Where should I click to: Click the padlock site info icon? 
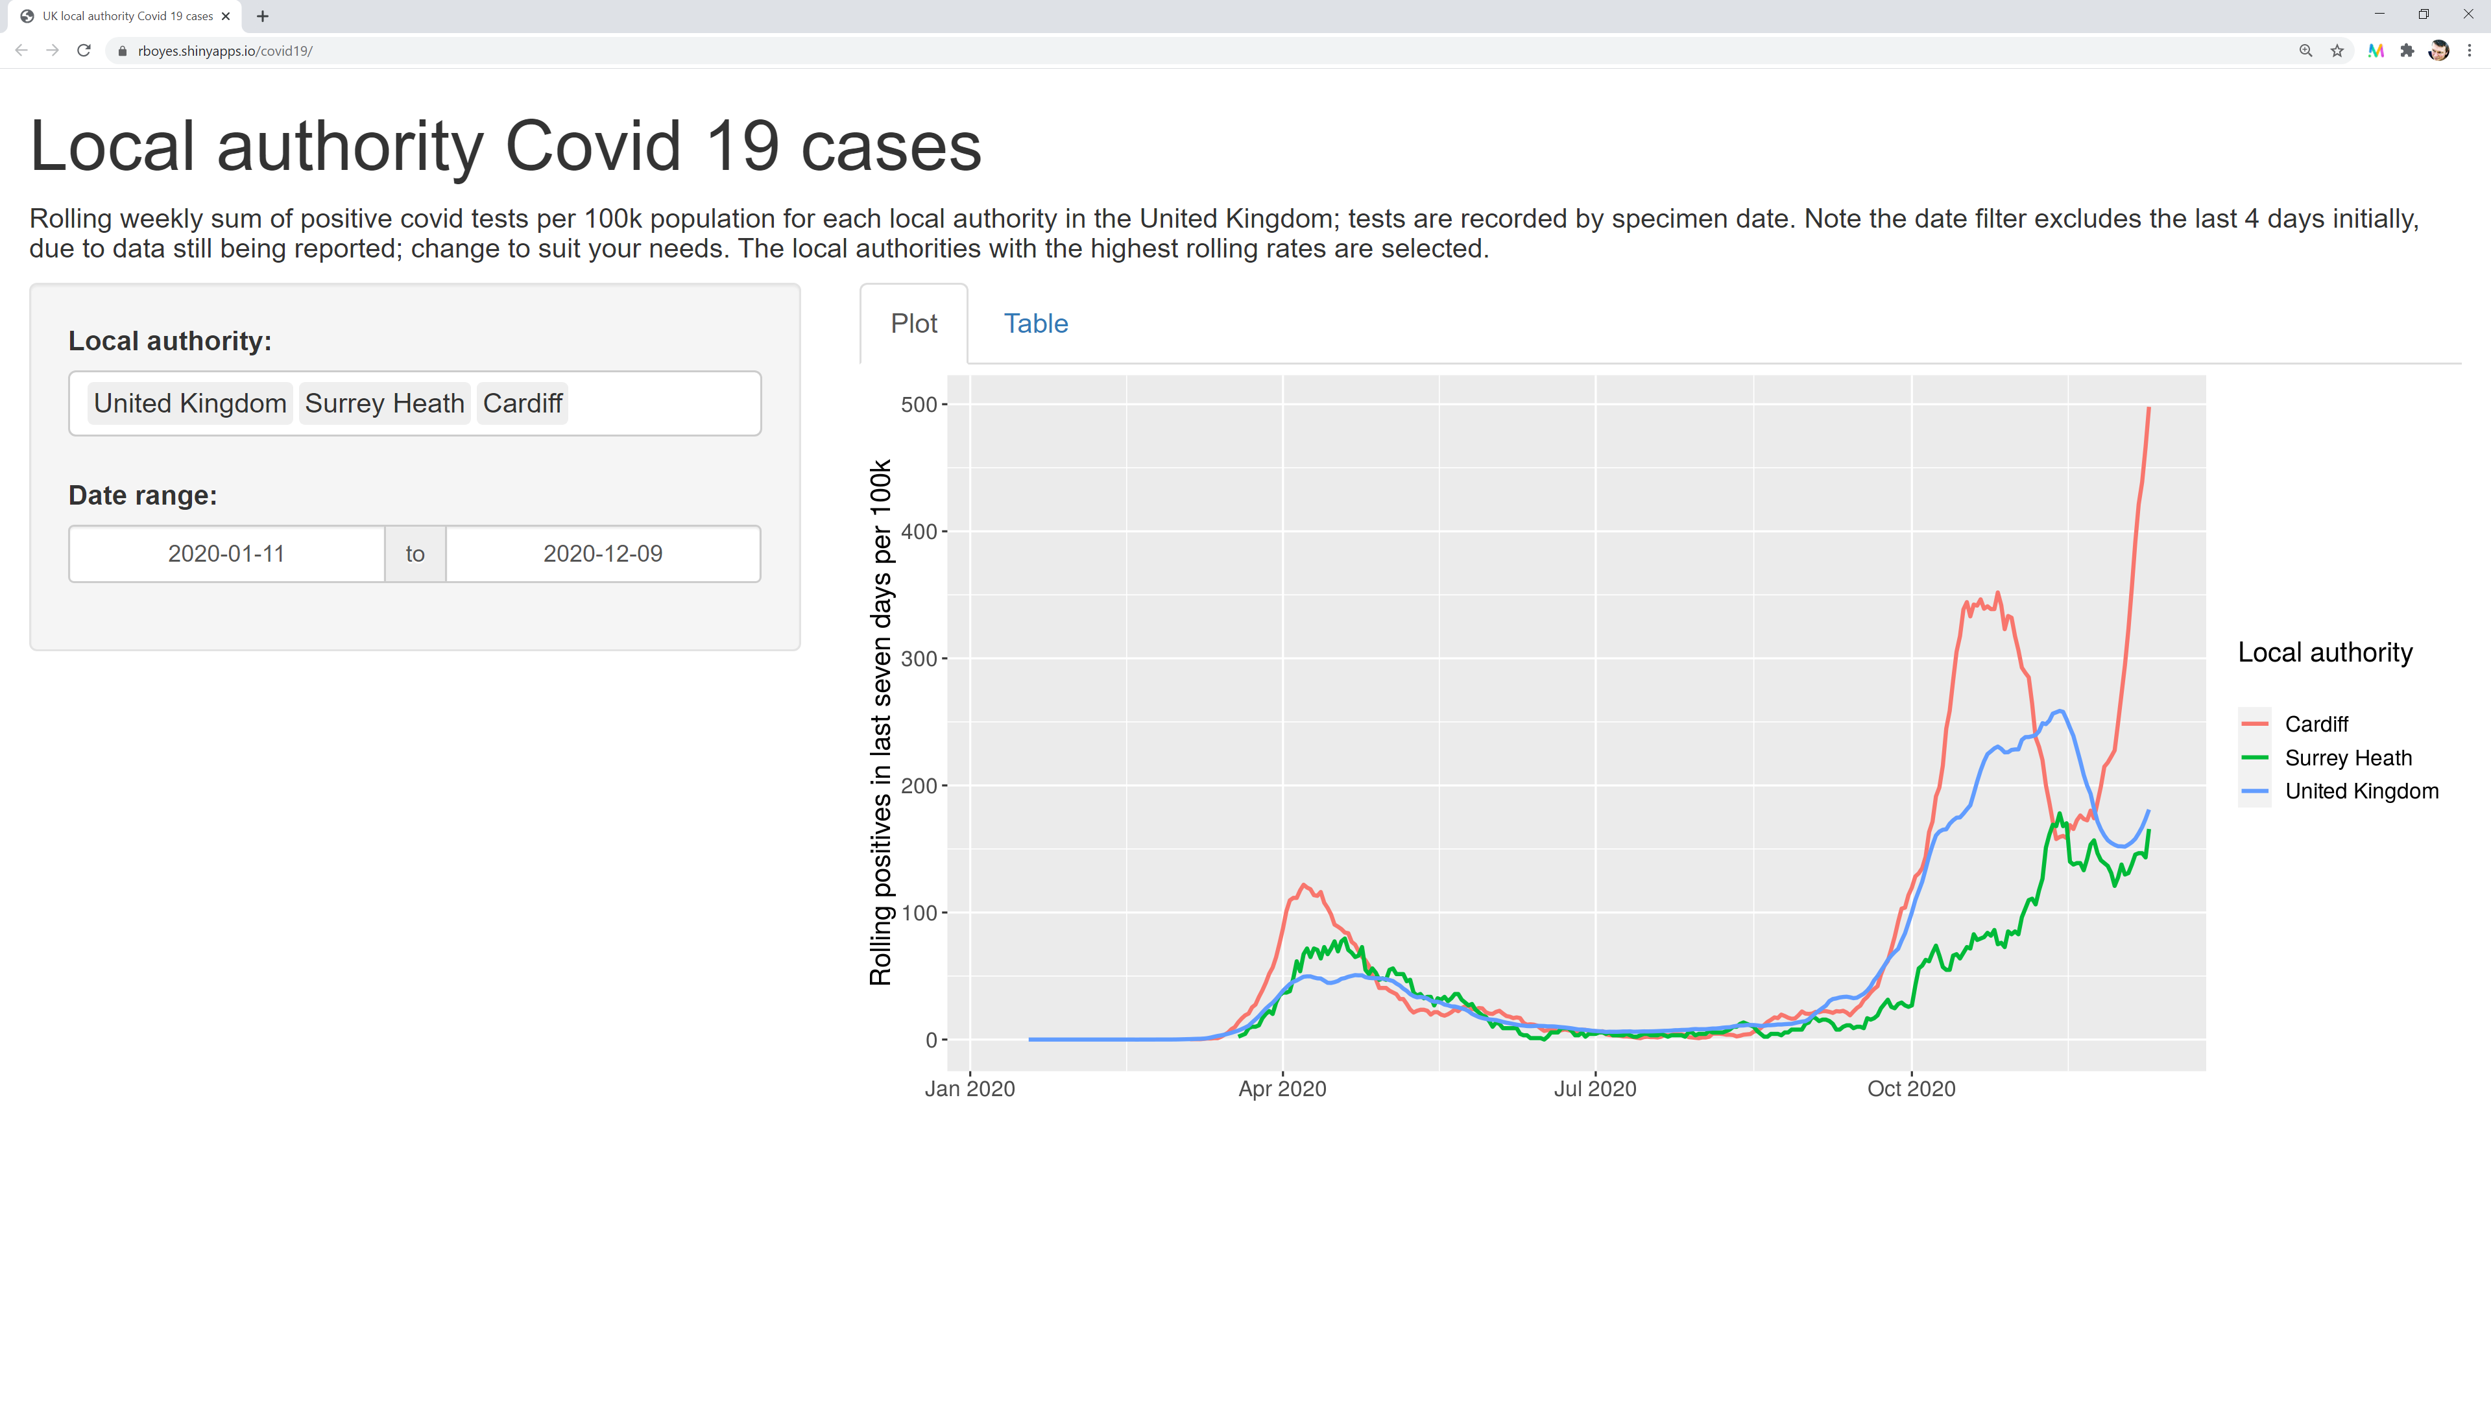point(122,51)
